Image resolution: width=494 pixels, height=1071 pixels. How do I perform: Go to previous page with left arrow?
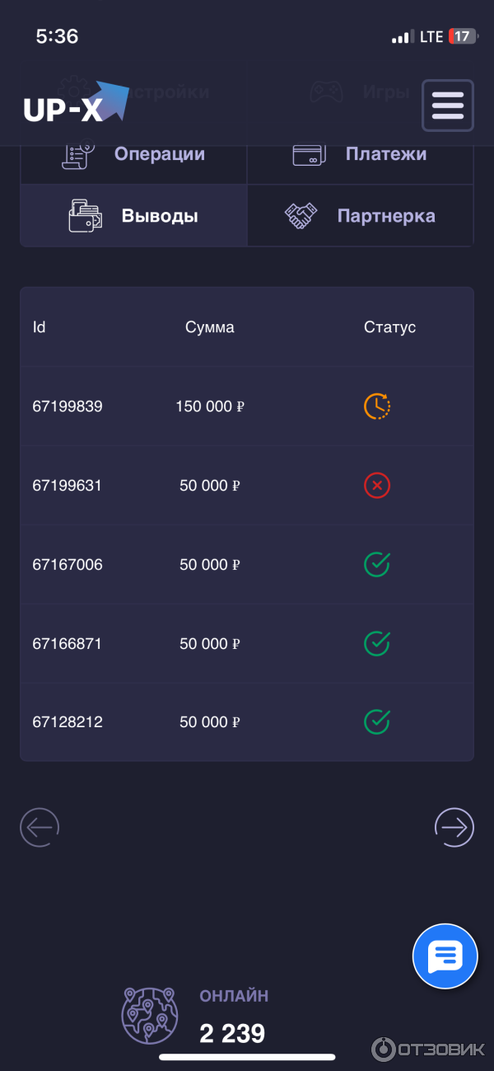pyautogui.click(x=40, y=826)
